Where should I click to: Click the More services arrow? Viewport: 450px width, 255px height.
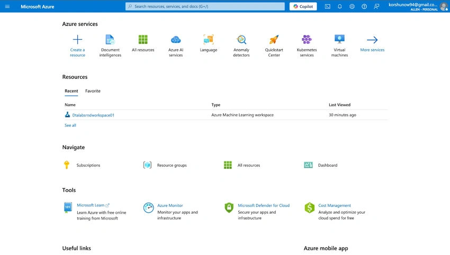372,40
